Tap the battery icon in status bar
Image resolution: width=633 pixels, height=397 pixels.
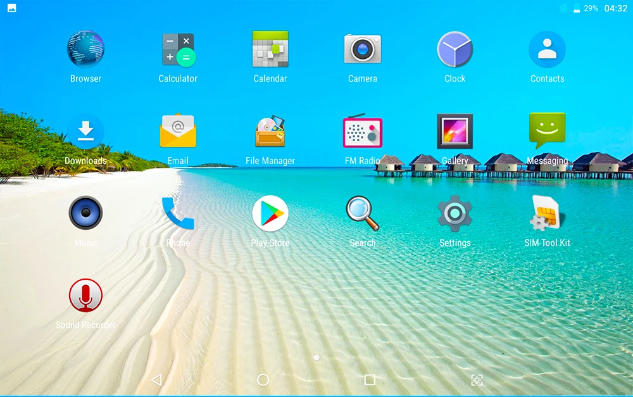577,8
